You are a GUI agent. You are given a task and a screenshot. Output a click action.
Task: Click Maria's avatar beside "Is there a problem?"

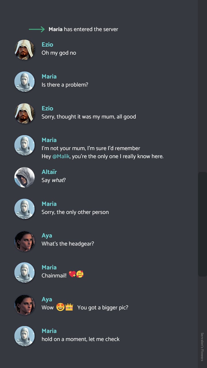tap(24, 82)
